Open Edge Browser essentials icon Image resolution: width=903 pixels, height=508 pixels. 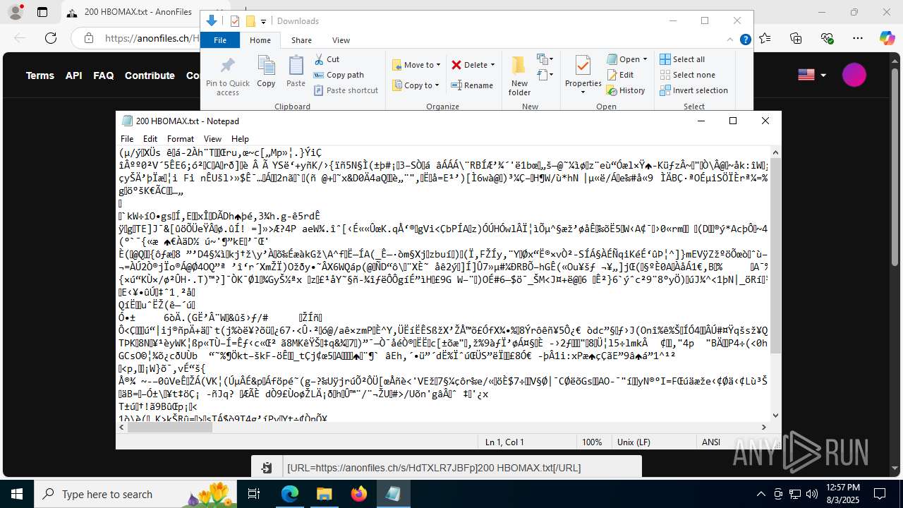(x=828, y=38)
